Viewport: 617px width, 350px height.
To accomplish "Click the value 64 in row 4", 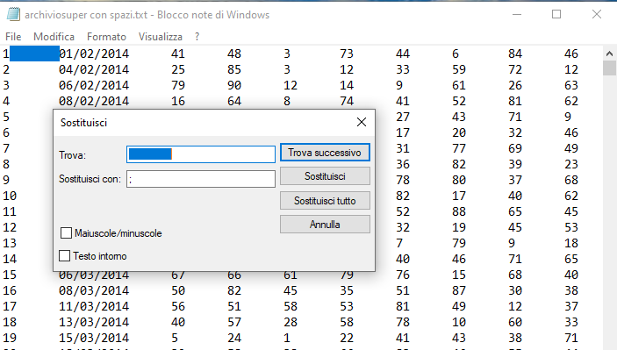I will pyautogui.click(x=234, y=101).
